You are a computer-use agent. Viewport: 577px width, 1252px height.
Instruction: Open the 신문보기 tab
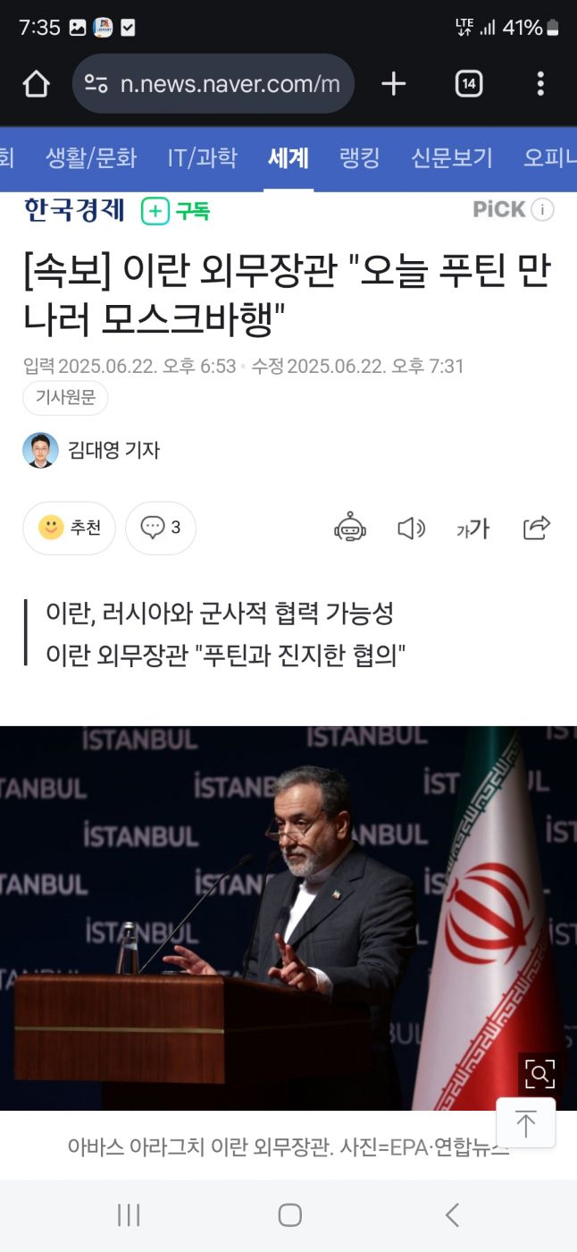point(452,158)
